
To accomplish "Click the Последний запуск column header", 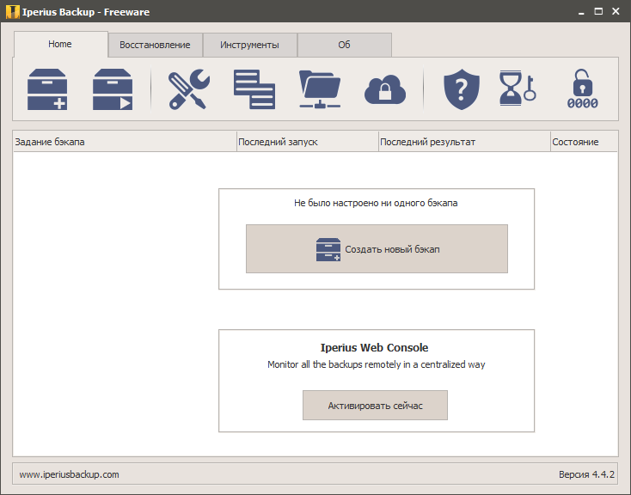I will [x=308, y=142].
